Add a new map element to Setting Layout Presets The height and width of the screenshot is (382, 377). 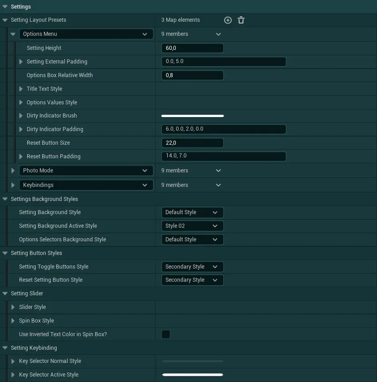tap(228, 20)
